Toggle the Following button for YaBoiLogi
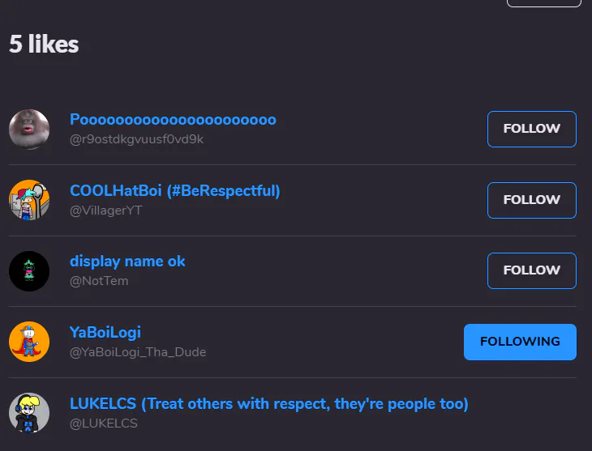This screenshot has width=592, height=451. click(520, 342)
